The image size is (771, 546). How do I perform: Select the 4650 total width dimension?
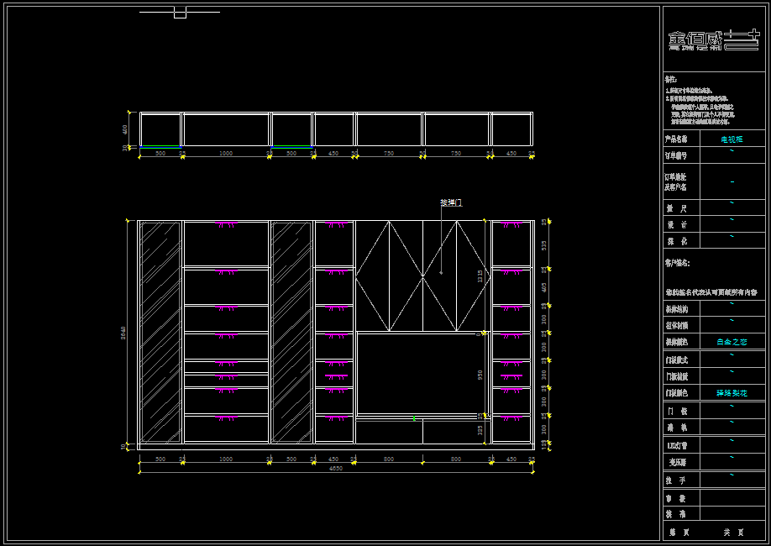point(335,469)
